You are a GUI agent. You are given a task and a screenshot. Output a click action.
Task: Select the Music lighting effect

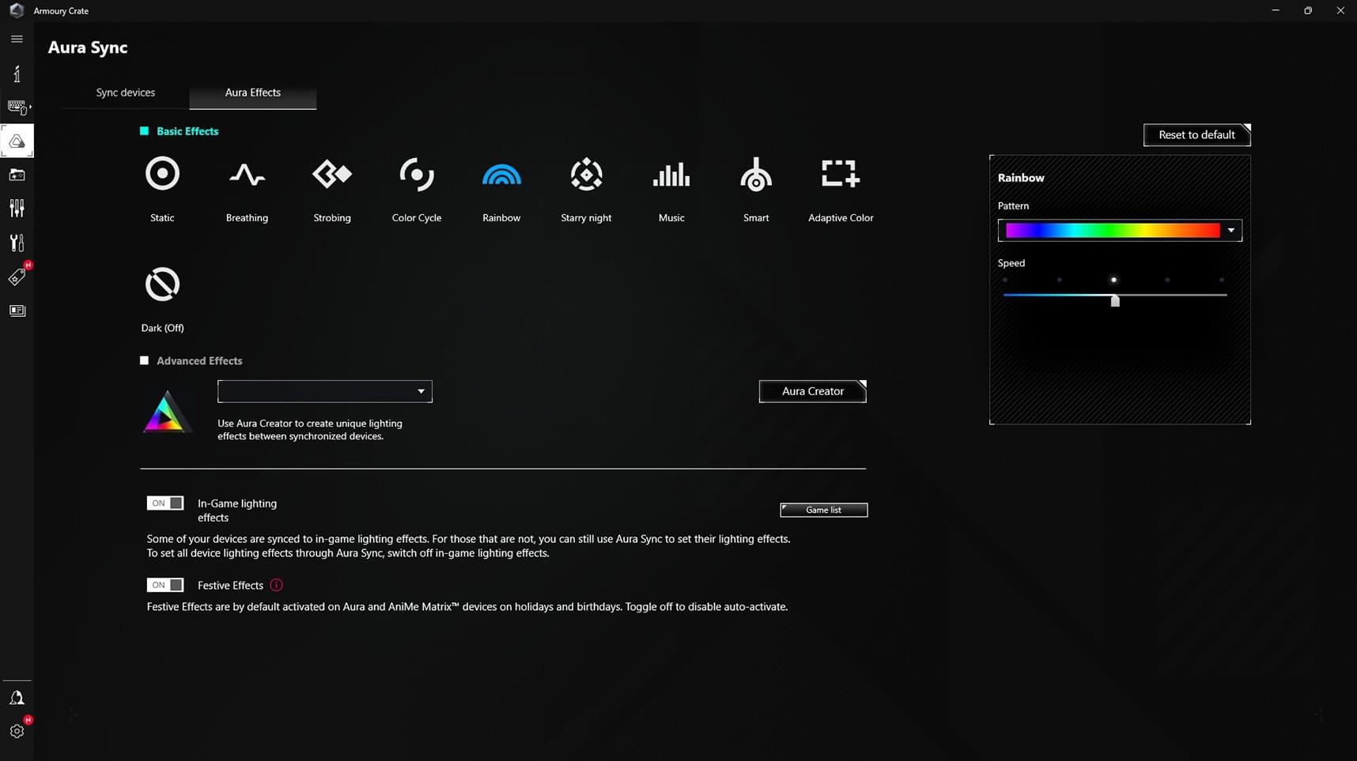[x=671, y=175]
